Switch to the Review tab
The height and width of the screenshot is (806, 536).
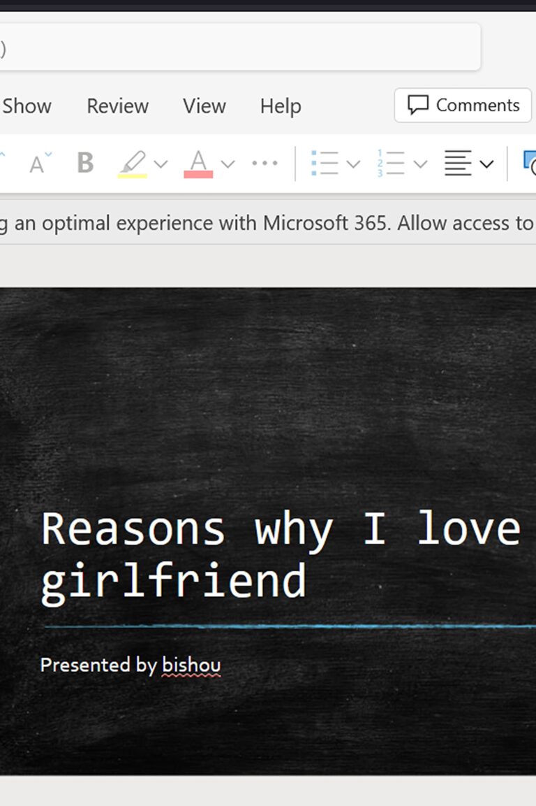point(117,106)
